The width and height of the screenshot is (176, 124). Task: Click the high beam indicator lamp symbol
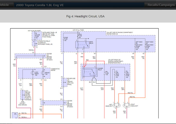[x=33, y=73]
